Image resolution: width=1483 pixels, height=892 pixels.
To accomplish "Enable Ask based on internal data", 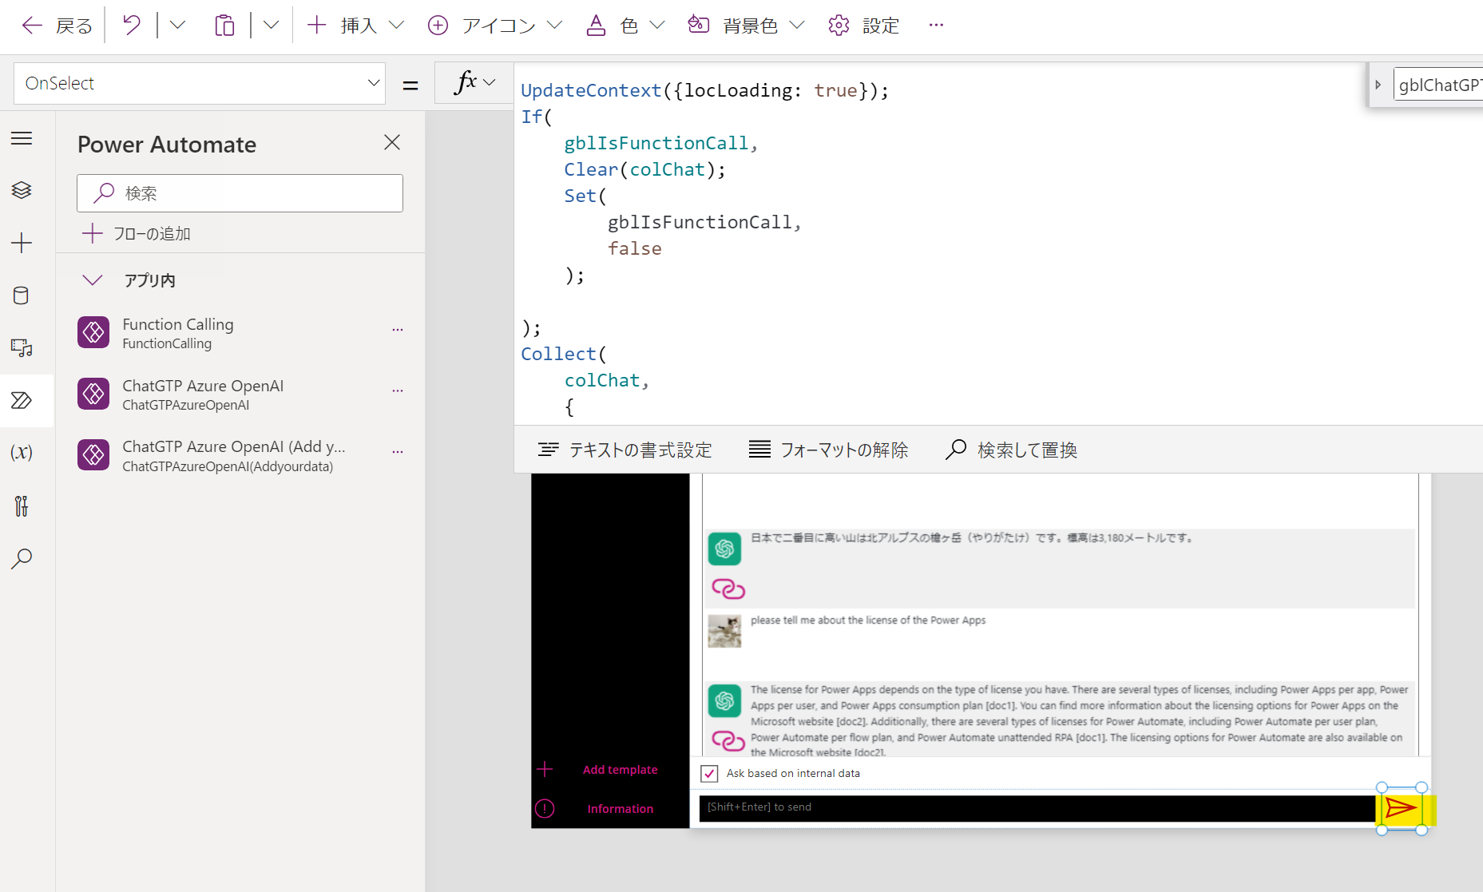I will pos(710,773).
